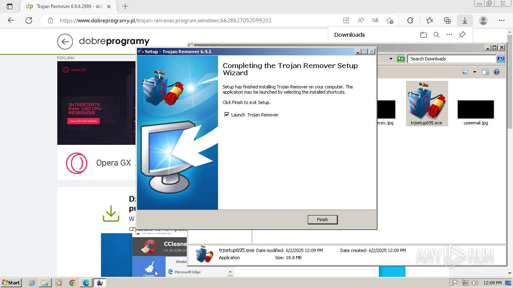Viewport: 513px width, 288px height.
Task: Open the Explorer view options dropdown arrow
Action: pos(475,72)
